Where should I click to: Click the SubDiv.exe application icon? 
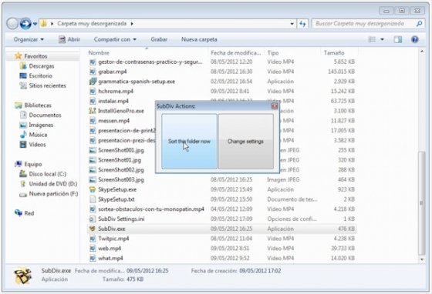pos(93,229)
